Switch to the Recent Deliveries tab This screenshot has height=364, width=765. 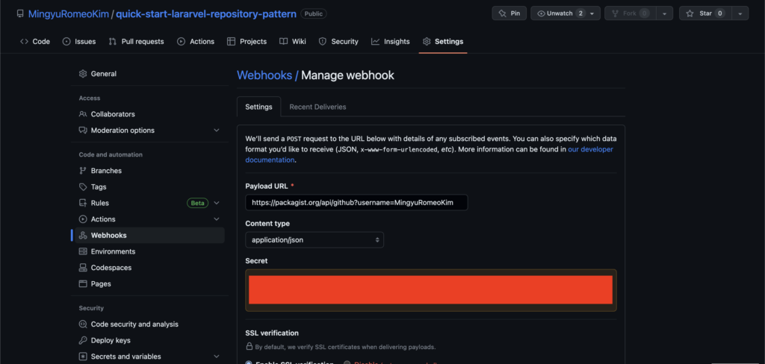tap(318, 107)
